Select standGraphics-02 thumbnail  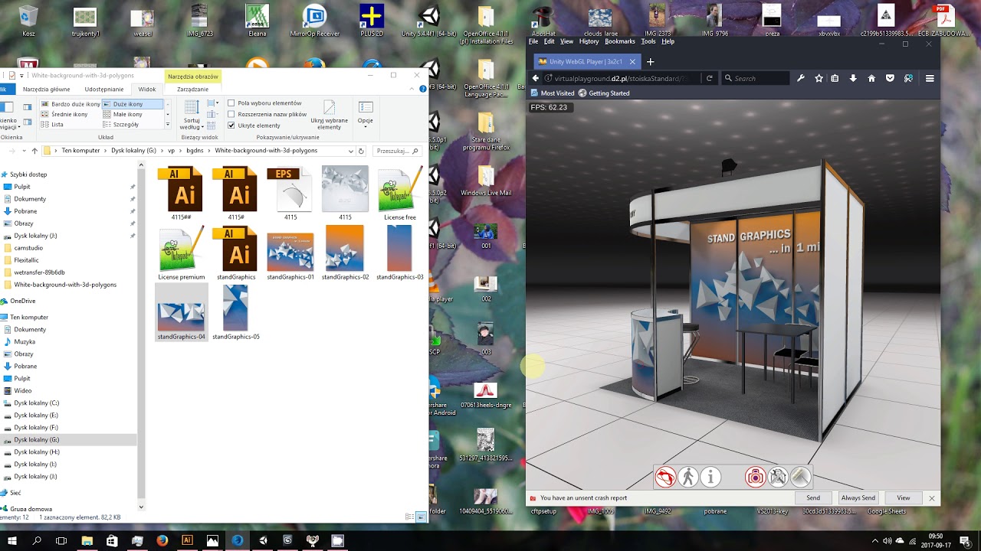coord(346,253)
